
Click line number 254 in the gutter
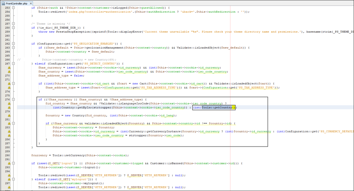[7, 12]
